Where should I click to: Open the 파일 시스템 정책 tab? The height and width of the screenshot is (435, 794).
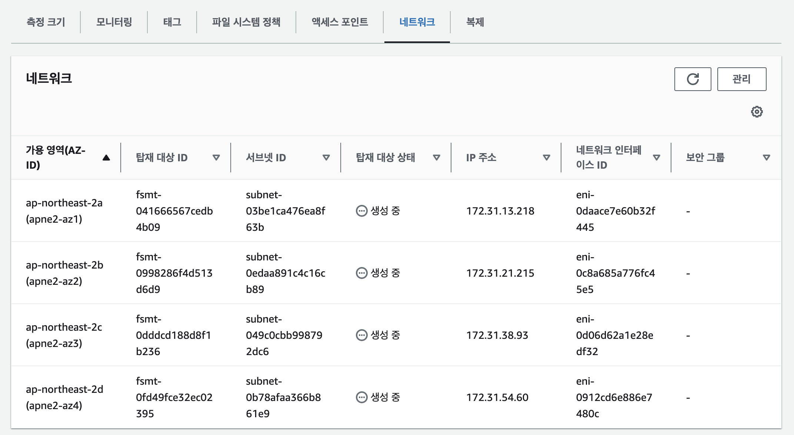pyautogui.click(x=246, y=22)
